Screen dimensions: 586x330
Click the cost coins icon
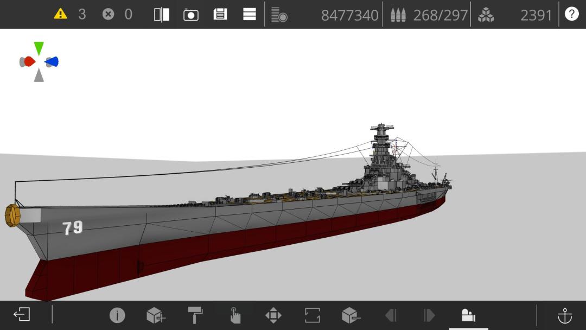coord(279,15)
